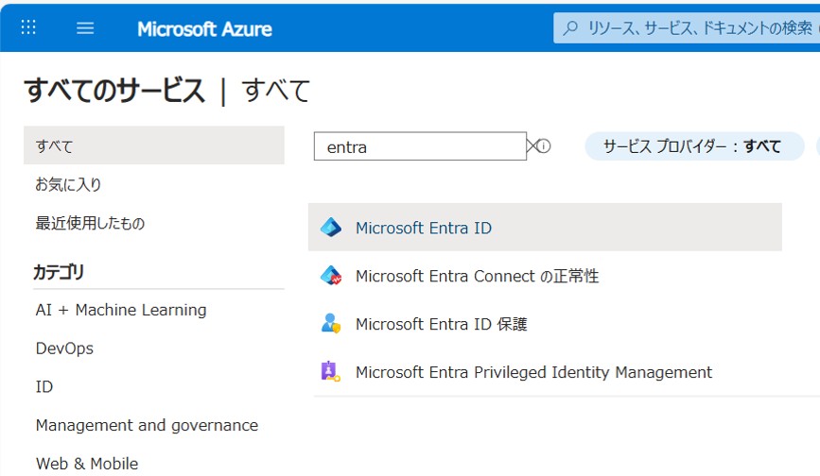Open the app launcher waffle icon

(x=28, y=27)
